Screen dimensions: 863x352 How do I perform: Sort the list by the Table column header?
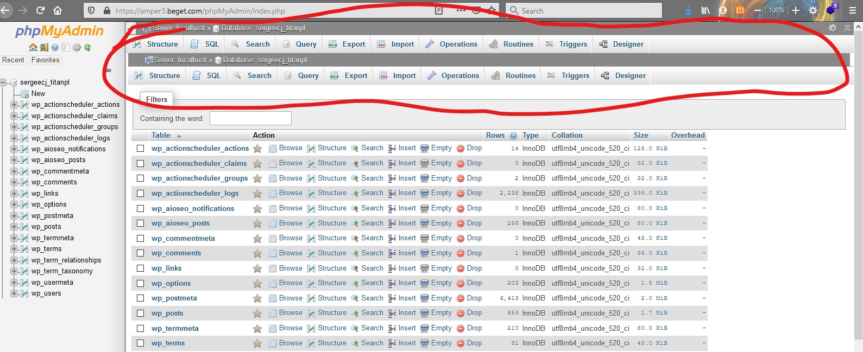[161, 136]
